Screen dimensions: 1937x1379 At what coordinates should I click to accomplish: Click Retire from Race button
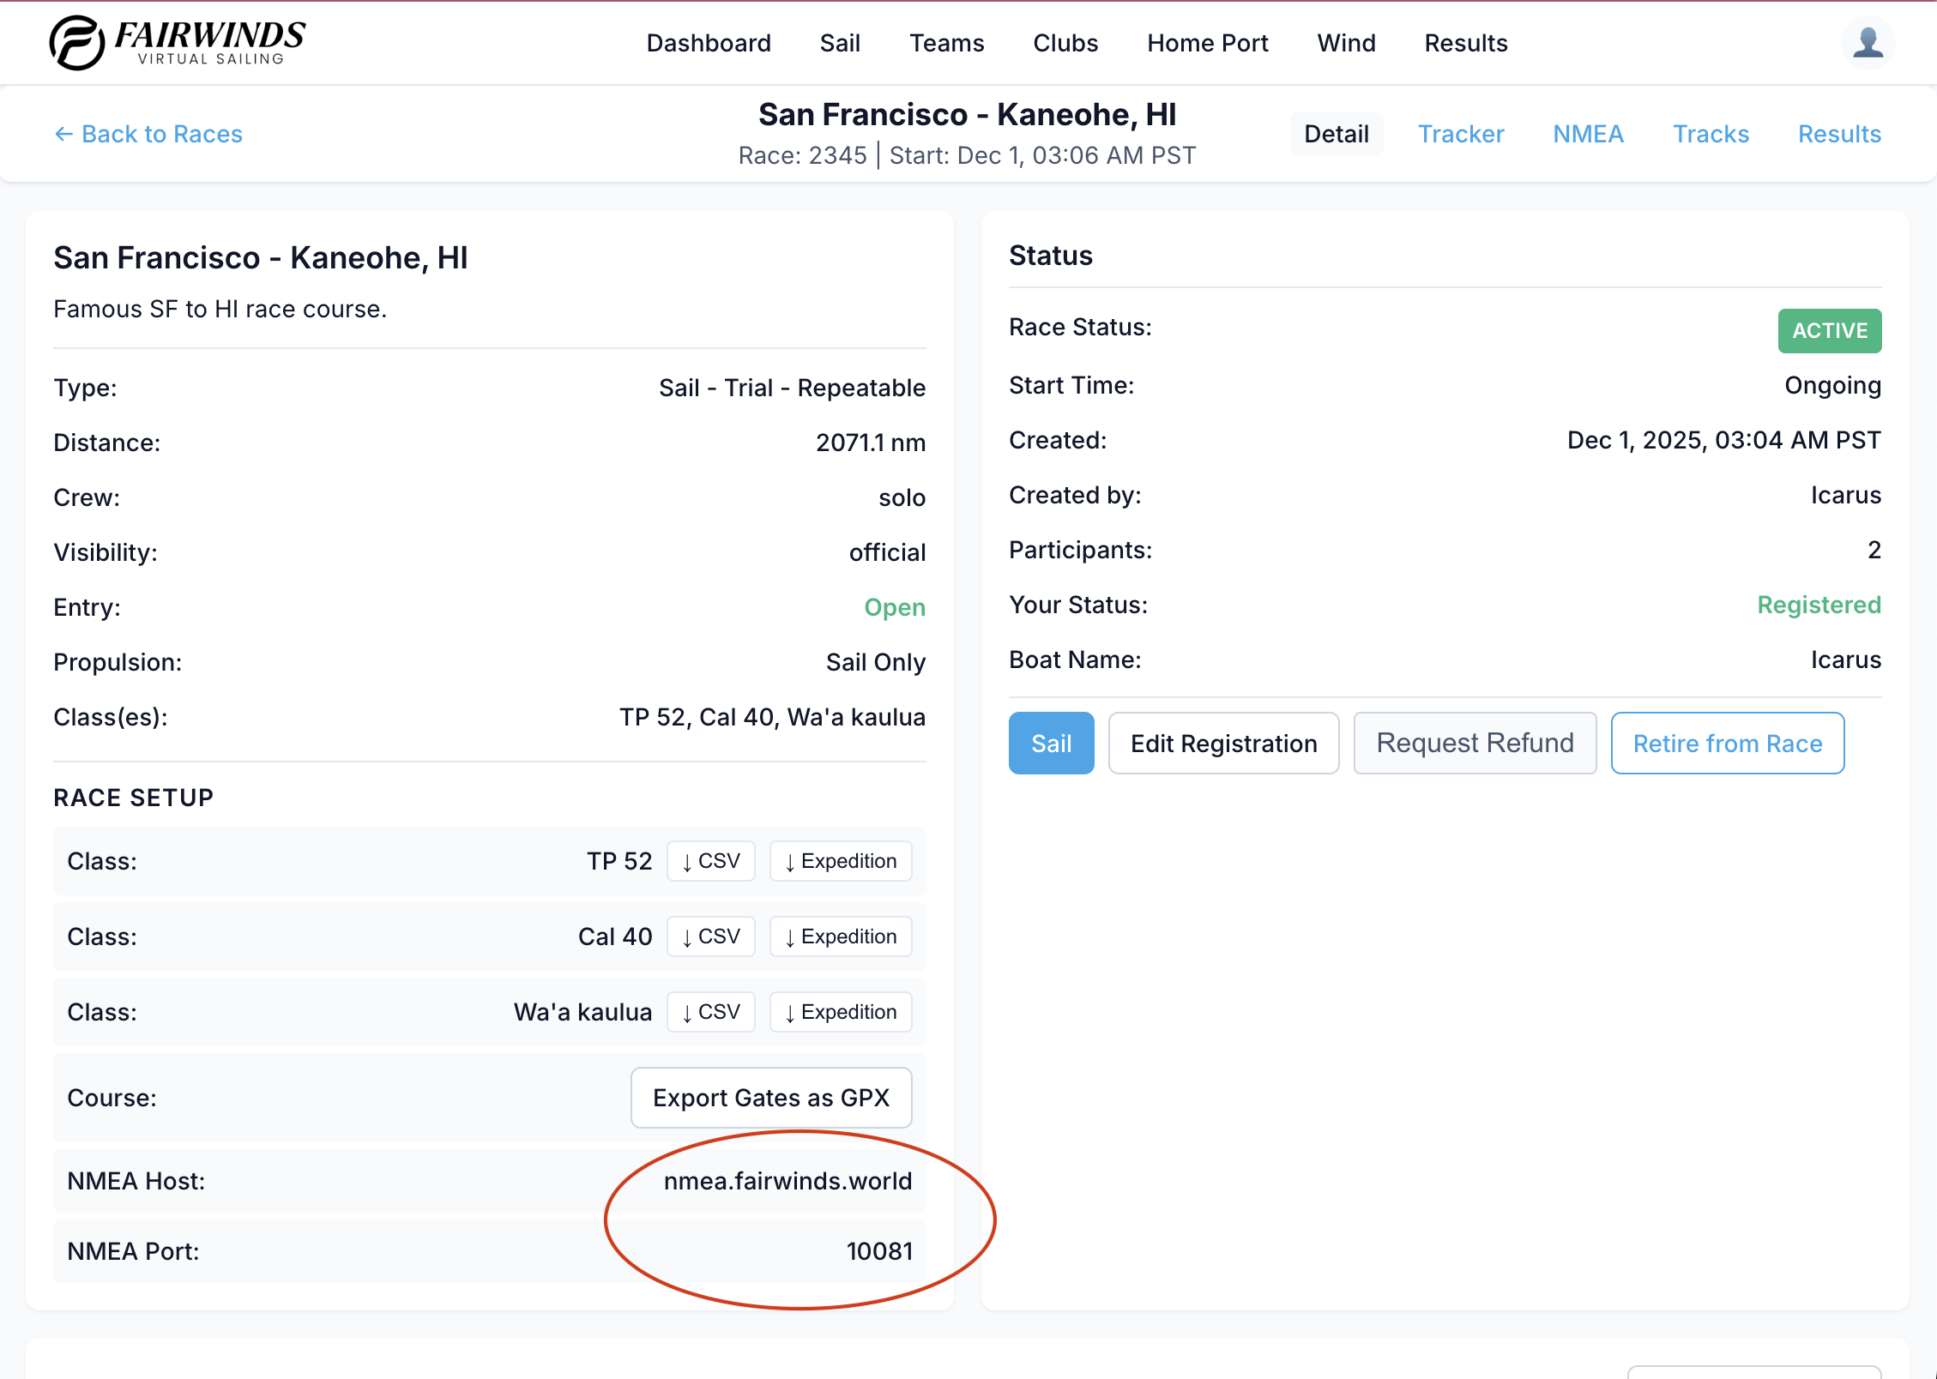(1727, 744)
